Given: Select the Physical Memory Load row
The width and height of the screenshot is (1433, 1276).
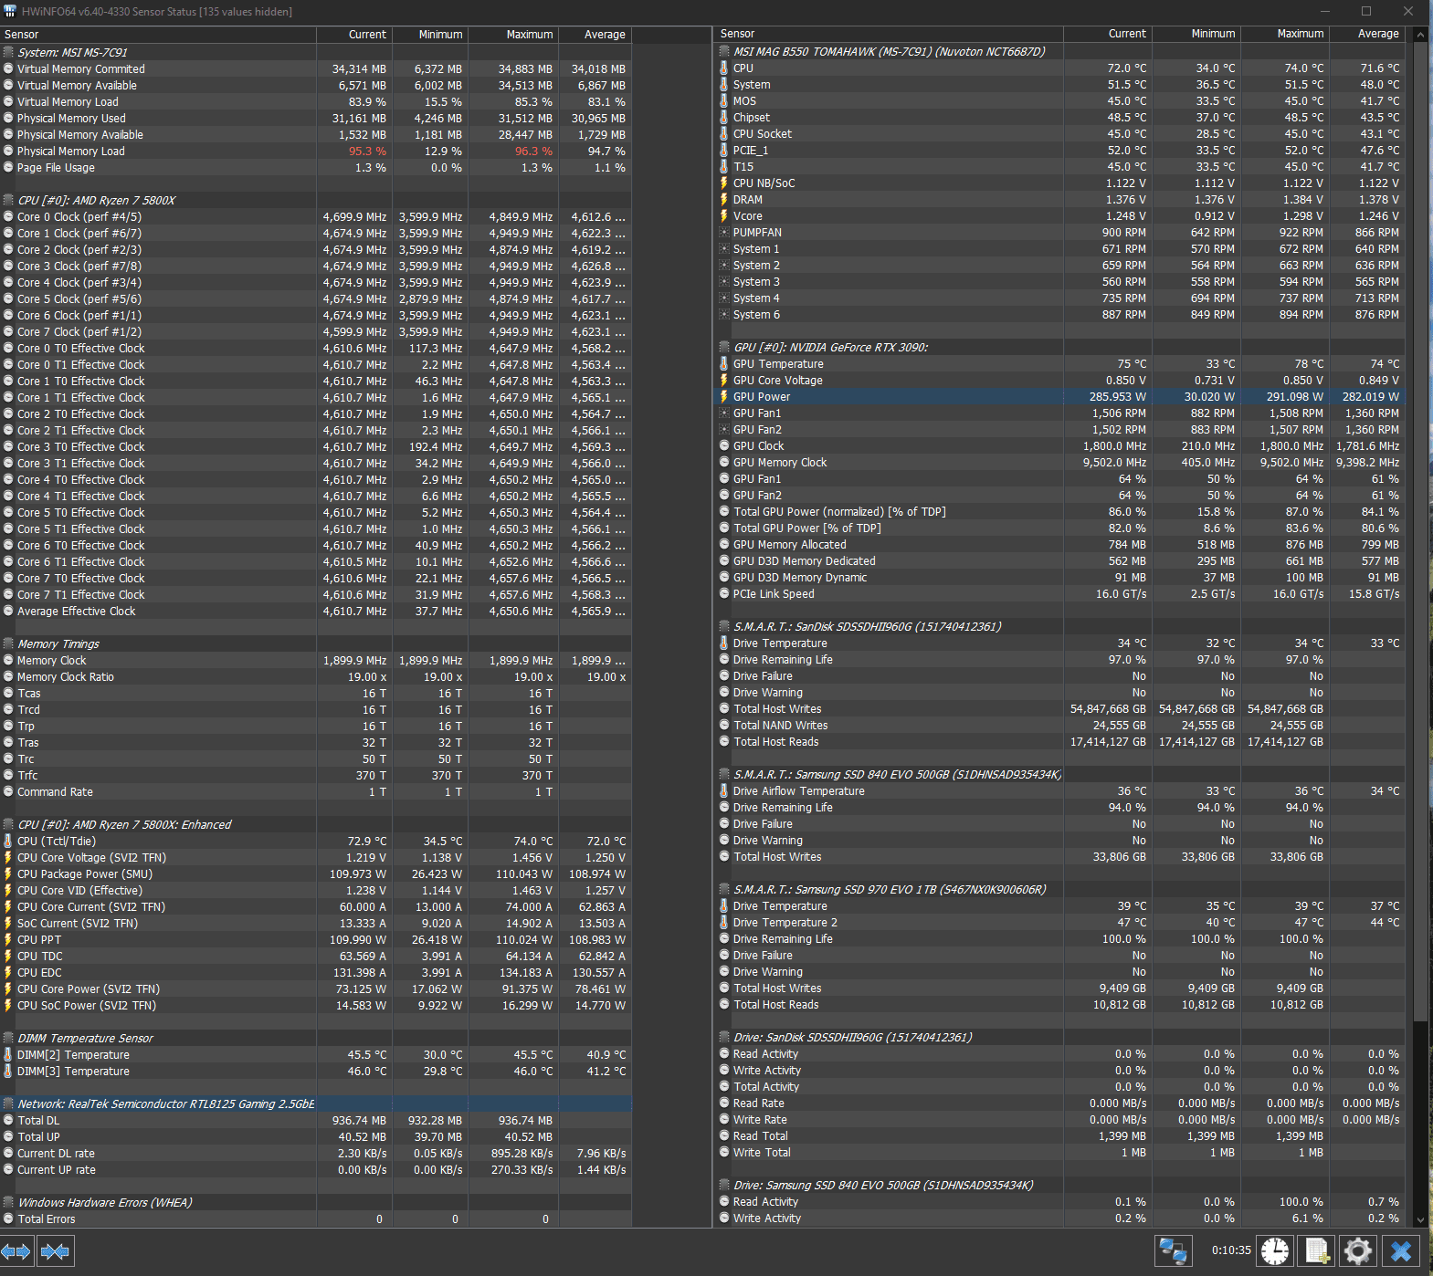Looking at the screenshot, I should pos(315,151).
